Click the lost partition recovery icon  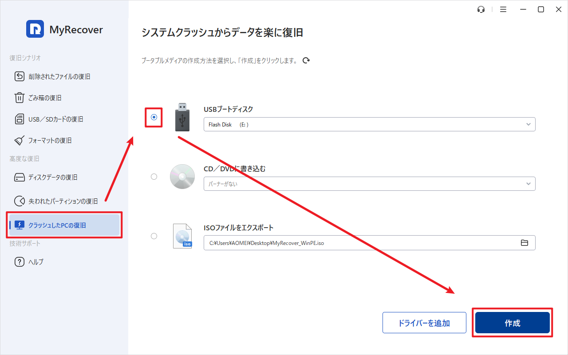pyautogui.click(x=20, y=201)
